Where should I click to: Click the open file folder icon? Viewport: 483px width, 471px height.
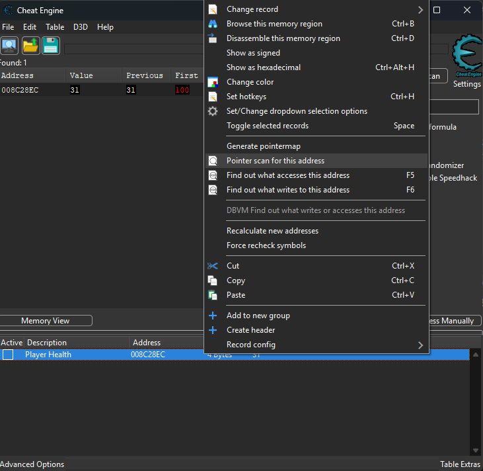(x=30, y=46)
